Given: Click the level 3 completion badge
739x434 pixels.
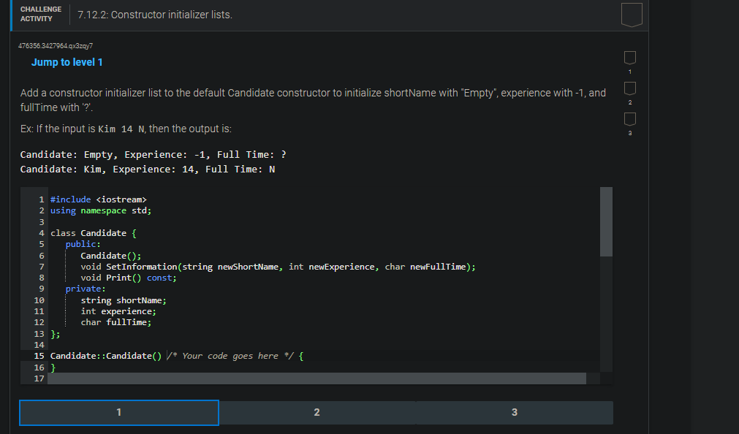Looking at the screenshot, I should click(629, 119).
